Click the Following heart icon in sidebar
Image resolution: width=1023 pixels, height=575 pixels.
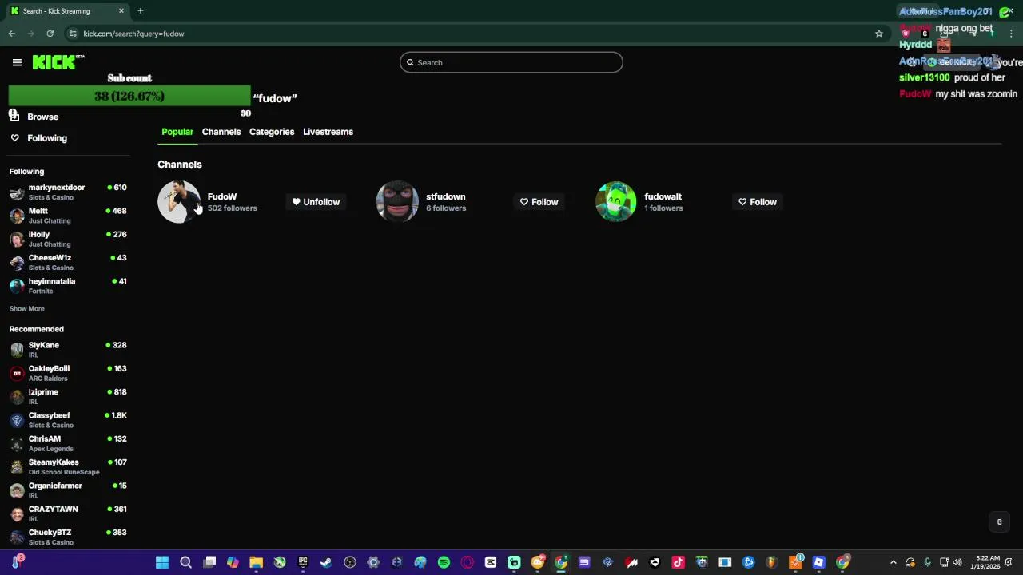[x=14, y=138]
